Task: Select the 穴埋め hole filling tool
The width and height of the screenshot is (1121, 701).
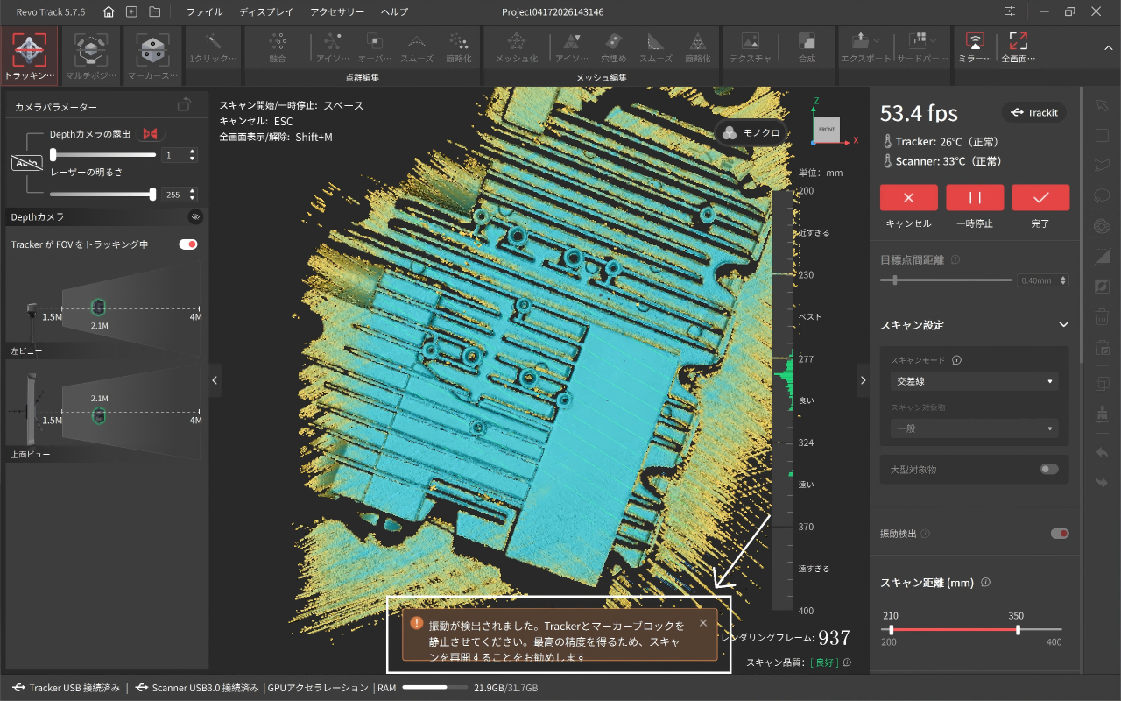Action: tap(614, 48)
